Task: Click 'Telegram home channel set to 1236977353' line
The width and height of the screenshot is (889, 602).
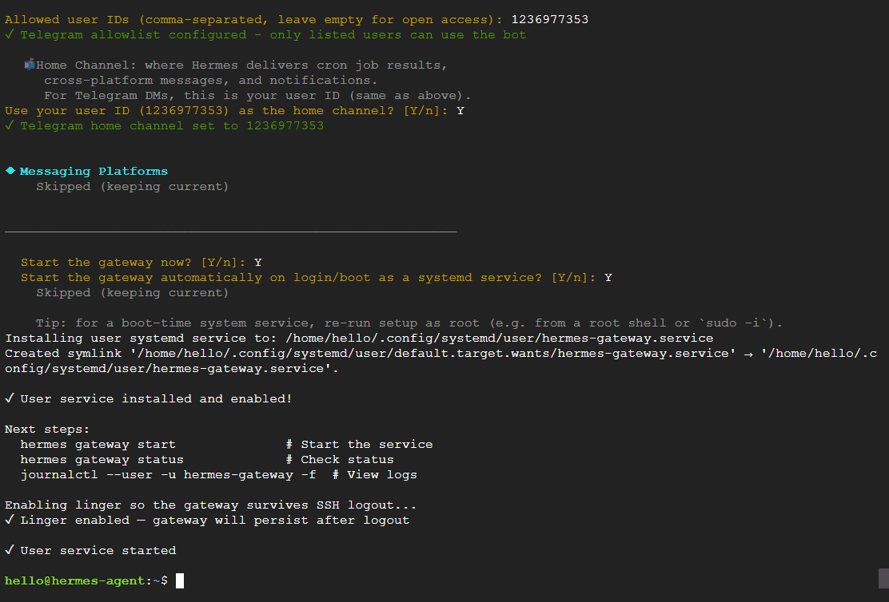Action: pos(165,125)
